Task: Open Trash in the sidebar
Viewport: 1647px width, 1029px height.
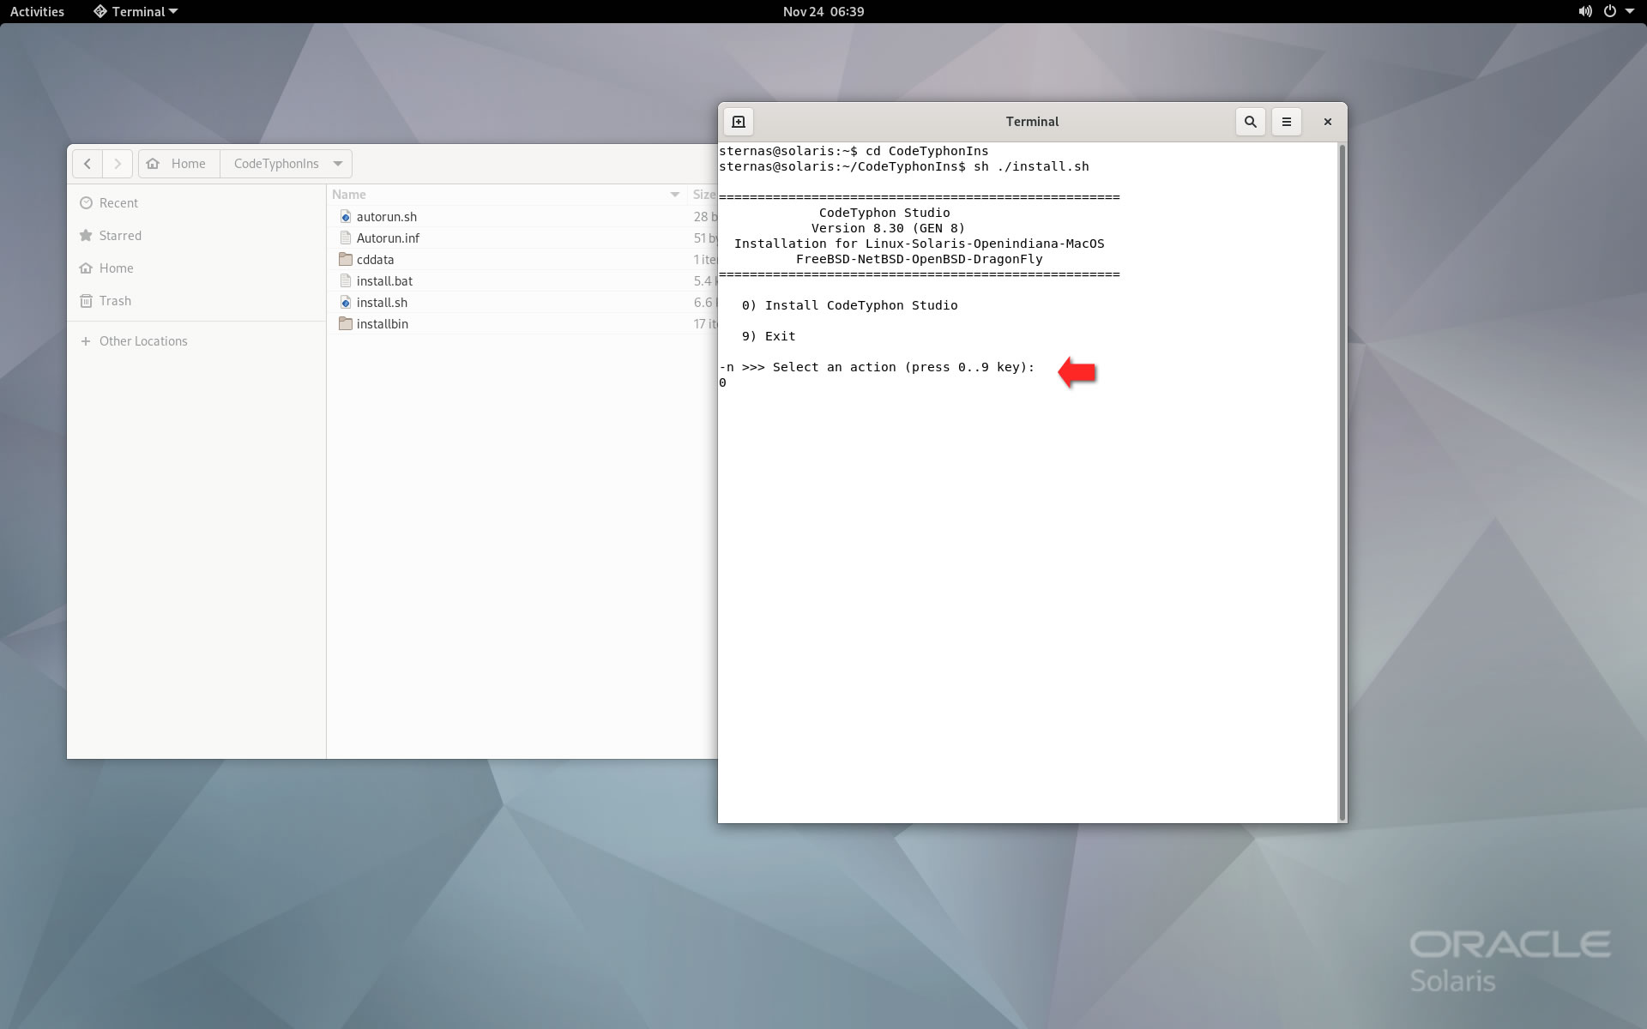Action: point(196,301)
